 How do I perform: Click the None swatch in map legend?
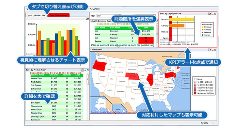(195, 79)
